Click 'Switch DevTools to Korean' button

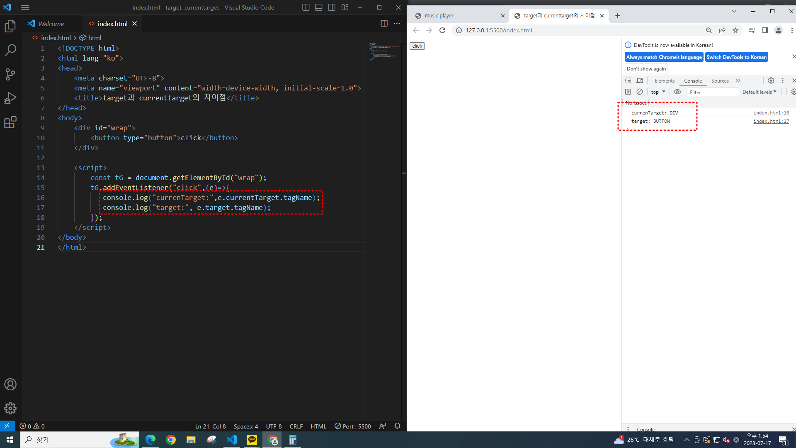coord(736,57)
